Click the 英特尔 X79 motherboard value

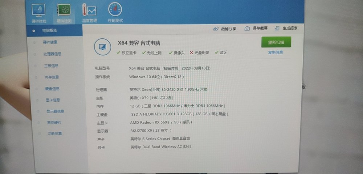[x=152, y=98]
